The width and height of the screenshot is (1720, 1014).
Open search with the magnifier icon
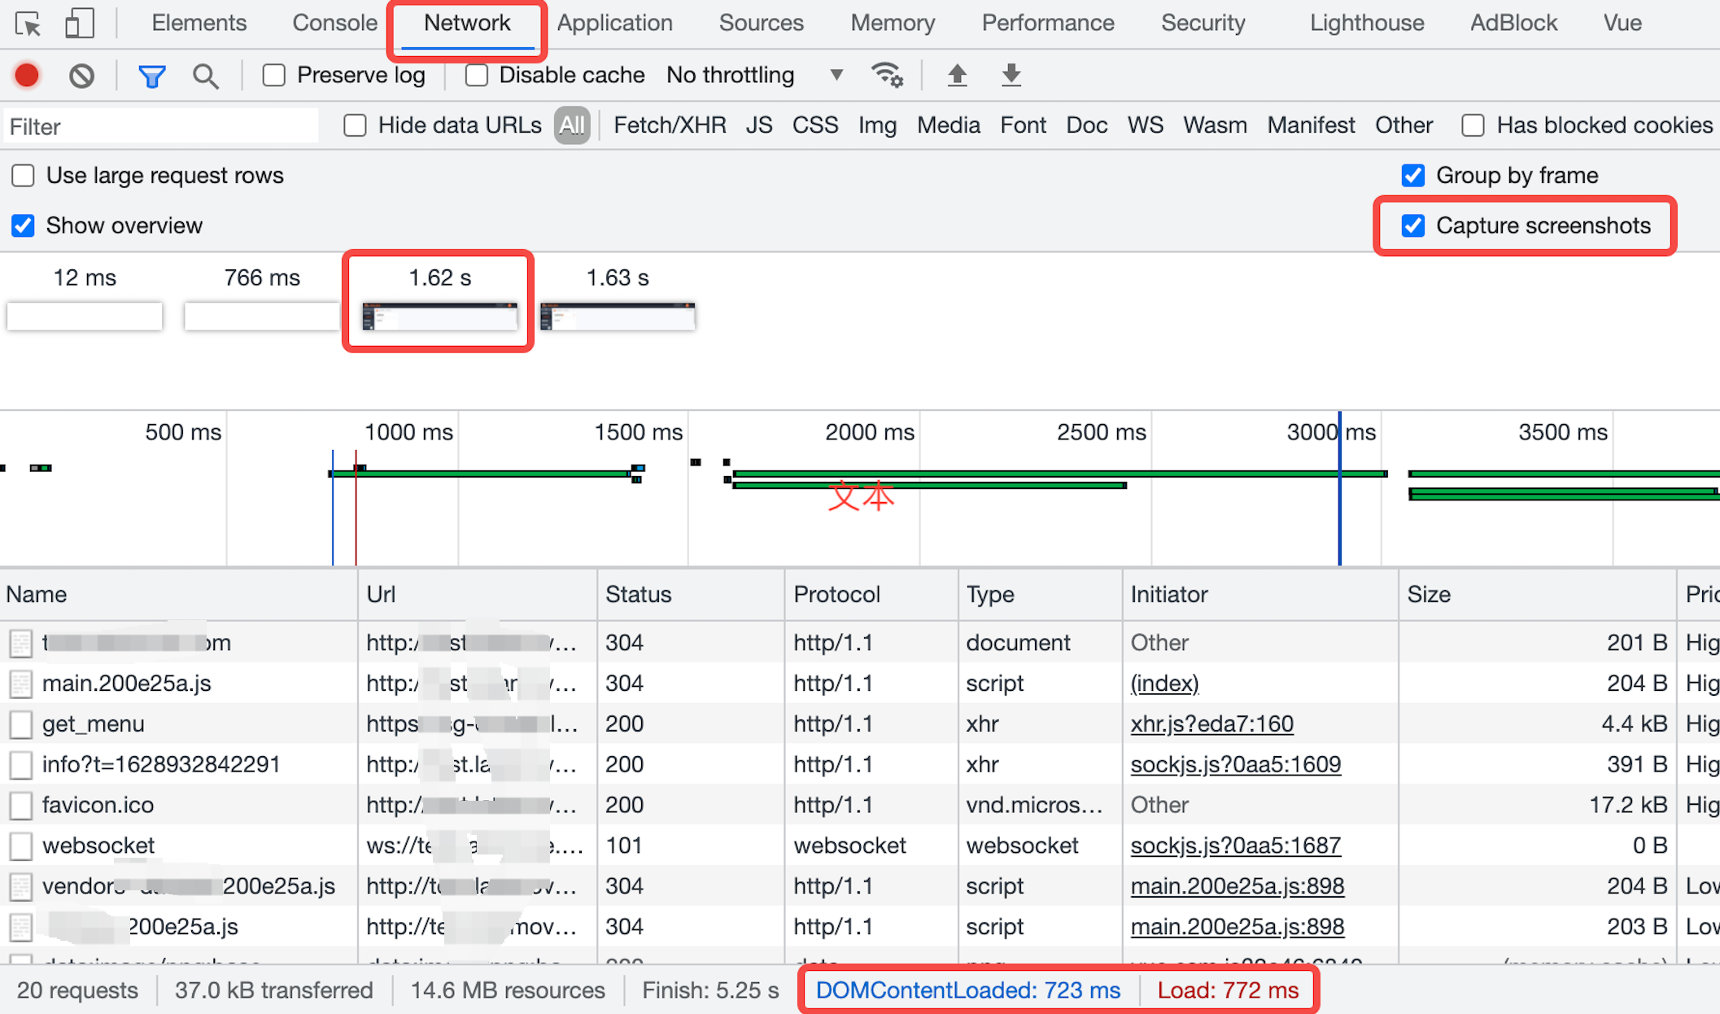tap(205, 76)
